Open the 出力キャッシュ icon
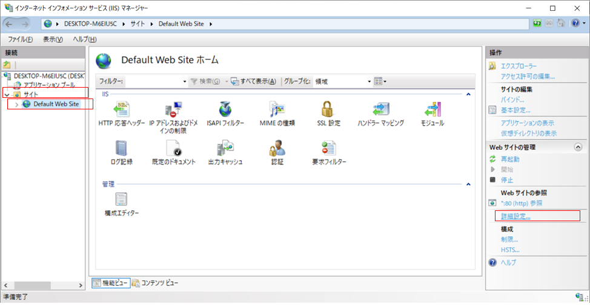This screenshot has width=590, height=307. pos(225,148)
